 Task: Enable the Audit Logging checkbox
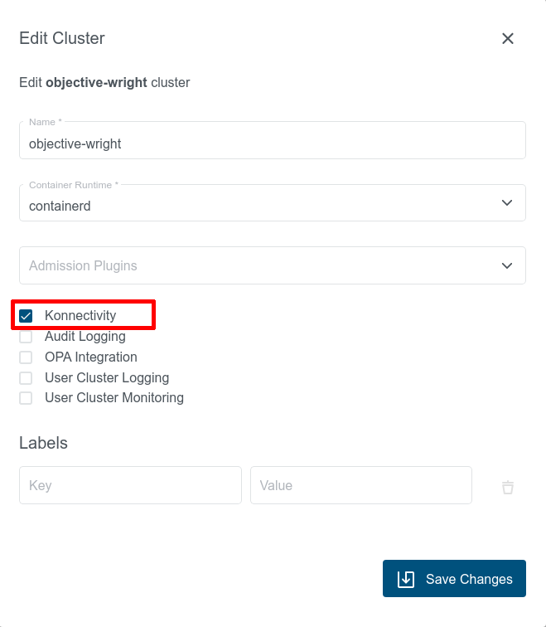(26, 337)
